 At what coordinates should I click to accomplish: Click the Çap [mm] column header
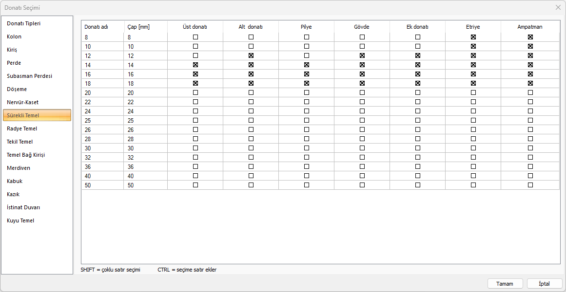(138, 27)
